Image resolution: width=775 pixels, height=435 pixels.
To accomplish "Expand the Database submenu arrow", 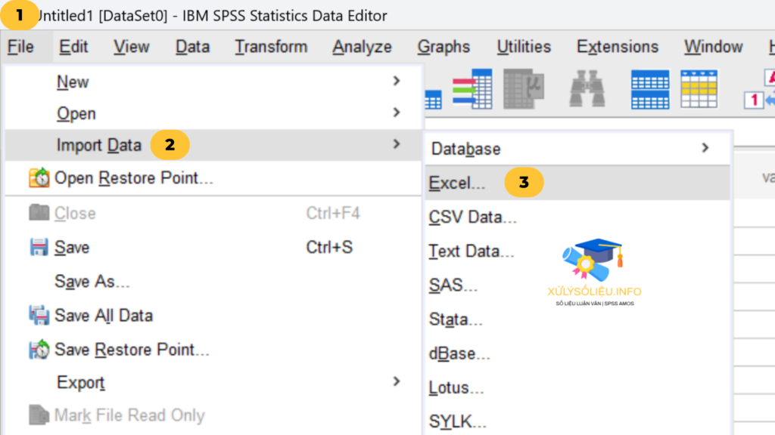I will coord(705,147).
